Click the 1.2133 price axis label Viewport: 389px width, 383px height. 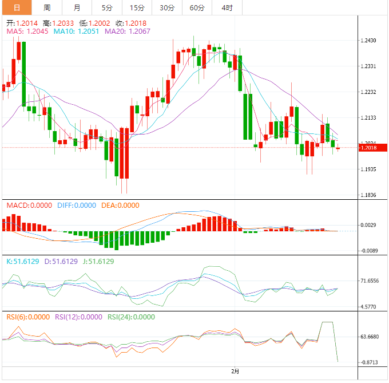(x=368, y=118)
